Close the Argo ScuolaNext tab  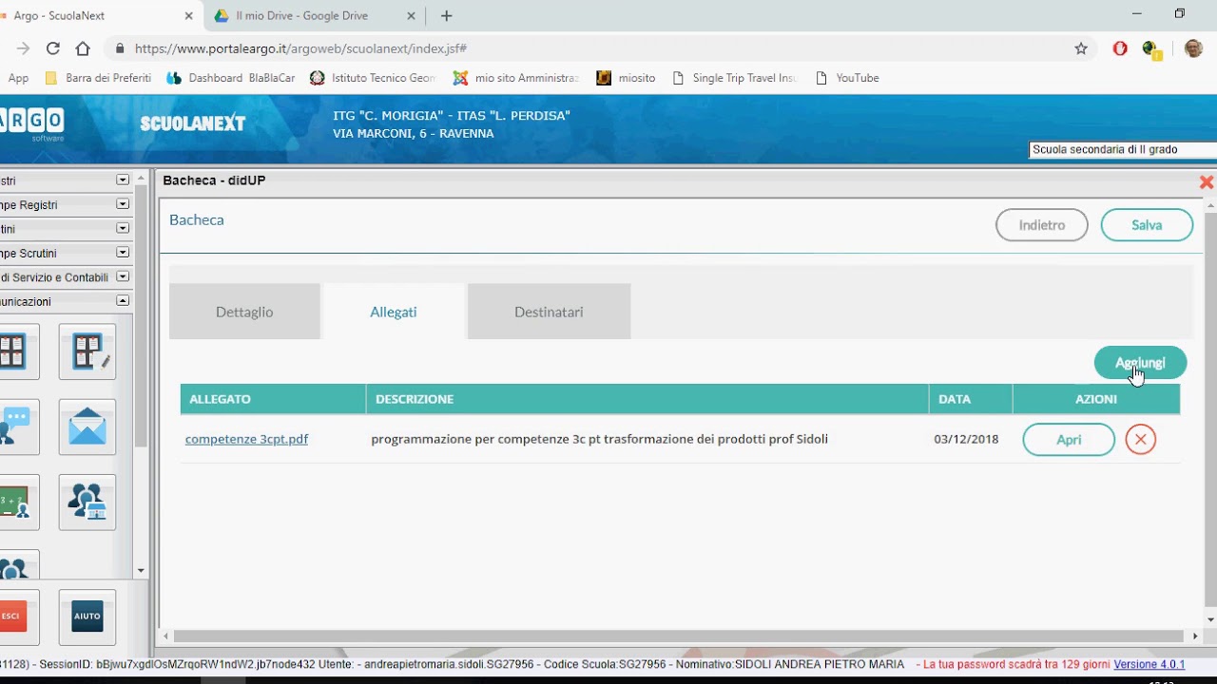click(x=189, y=16)
